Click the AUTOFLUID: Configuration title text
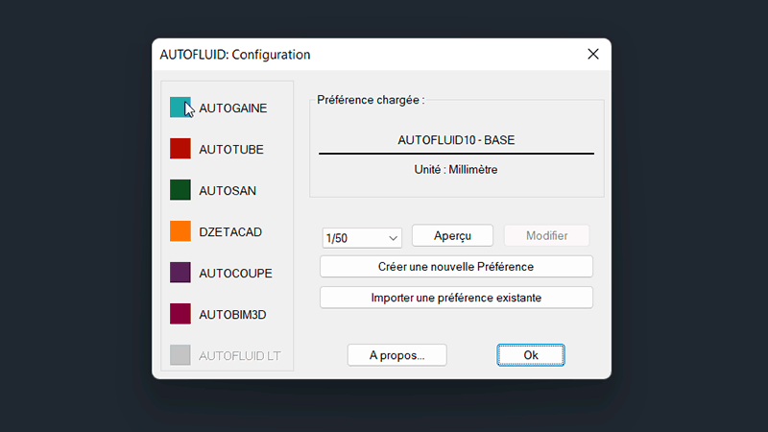The image size is (768, 432). 235,55
